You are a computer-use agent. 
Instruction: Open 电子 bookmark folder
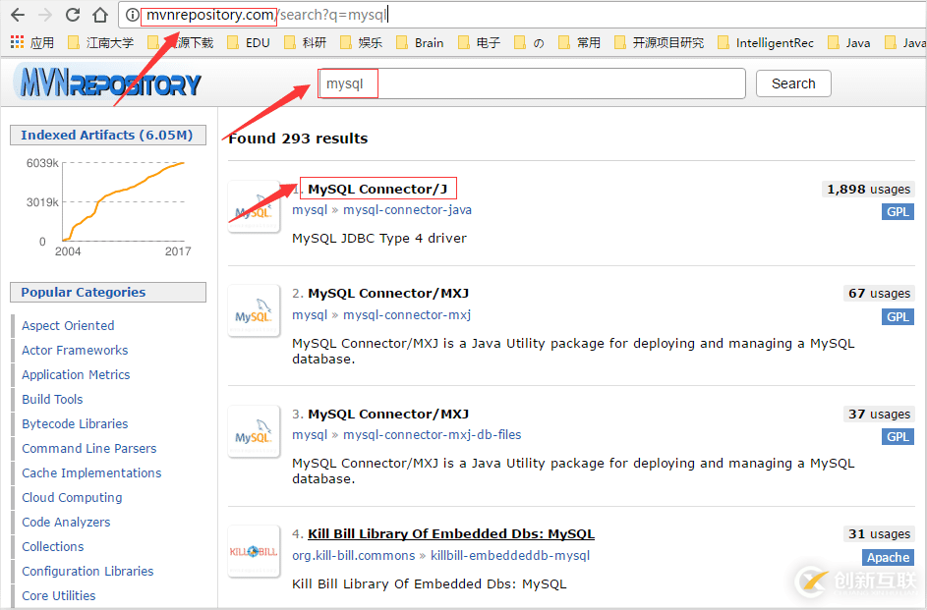pyautogui.click(x=479, y=42)
